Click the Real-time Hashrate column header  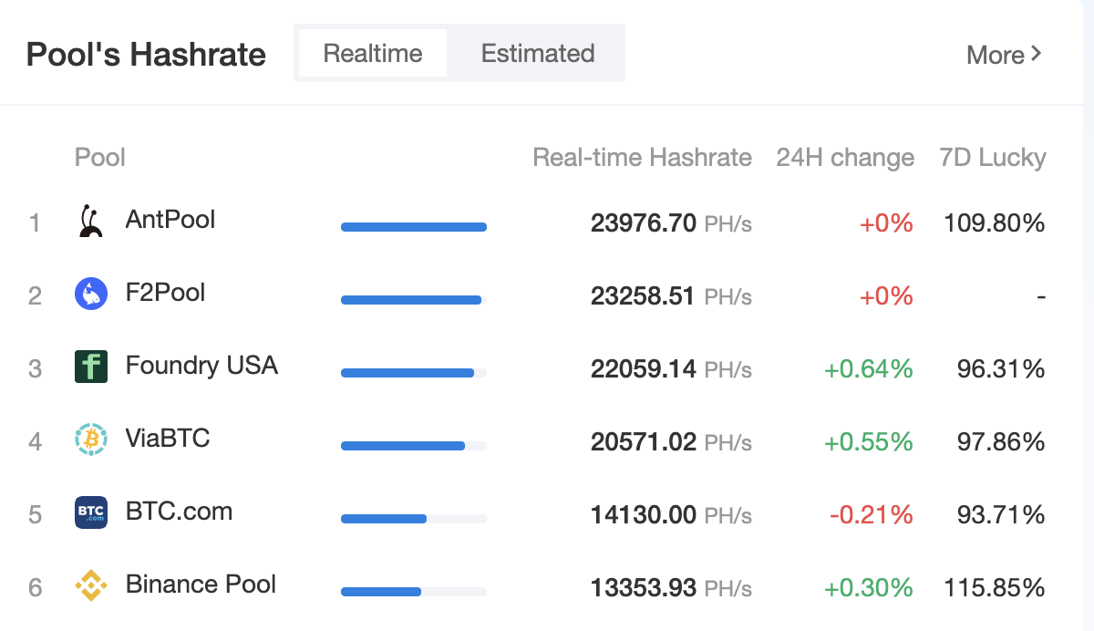pos(642,158)
